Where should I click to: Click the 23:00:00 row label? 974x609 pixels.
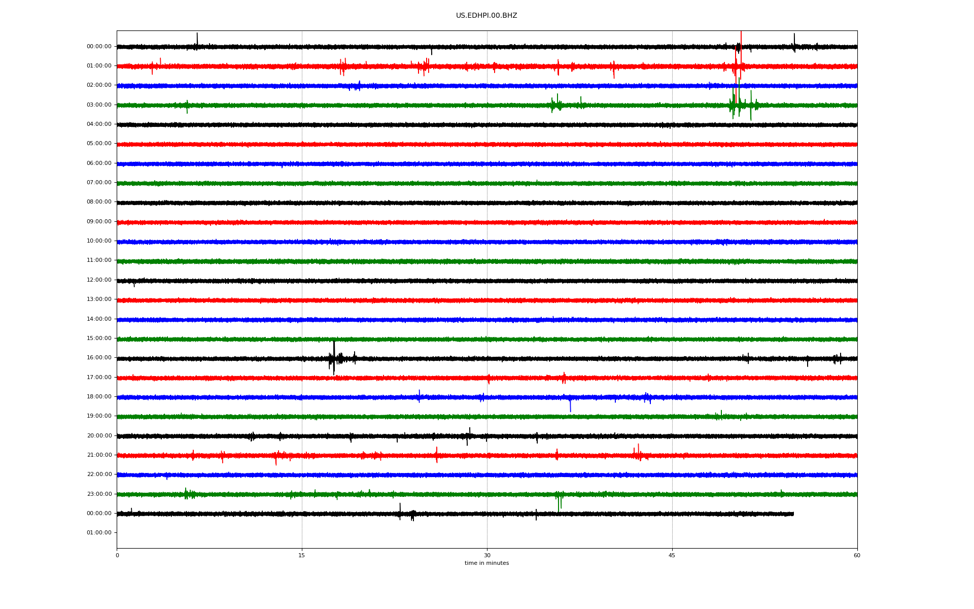[99, 494]
